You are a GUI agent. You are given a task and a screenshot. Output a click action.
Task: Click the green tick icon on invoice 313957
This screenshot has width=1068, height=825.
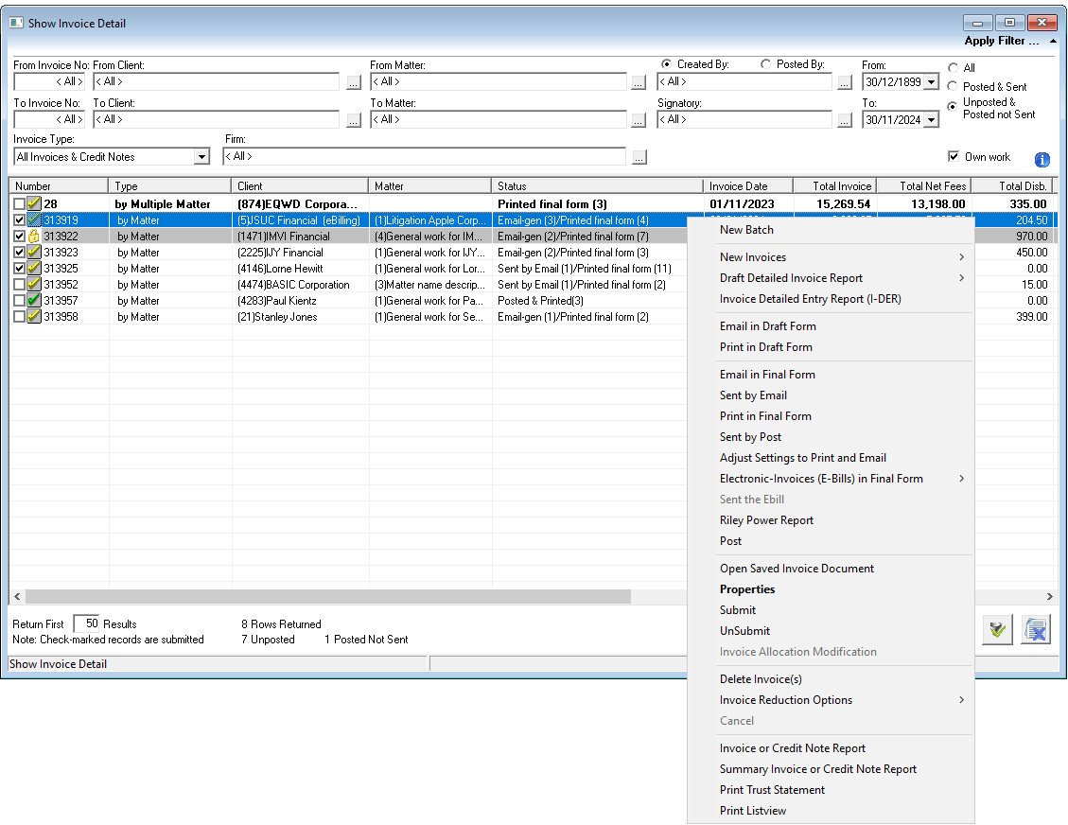point(34,301)
